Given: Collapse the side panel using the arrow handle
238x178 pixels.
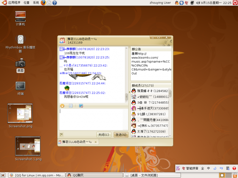Looking at the screenshot, I should pos(129,92).
